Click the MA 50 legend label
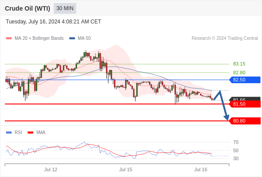The height and width of the screenshot is (177, 262). pos(84,38)
